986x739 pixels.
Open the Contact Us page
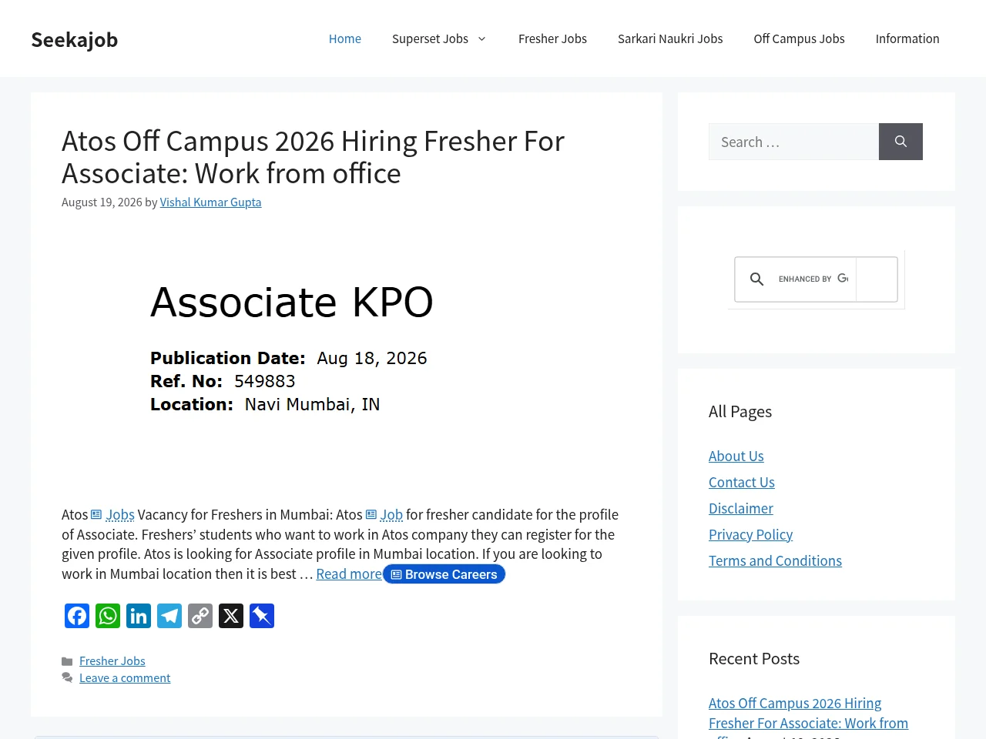pos(742,482)
